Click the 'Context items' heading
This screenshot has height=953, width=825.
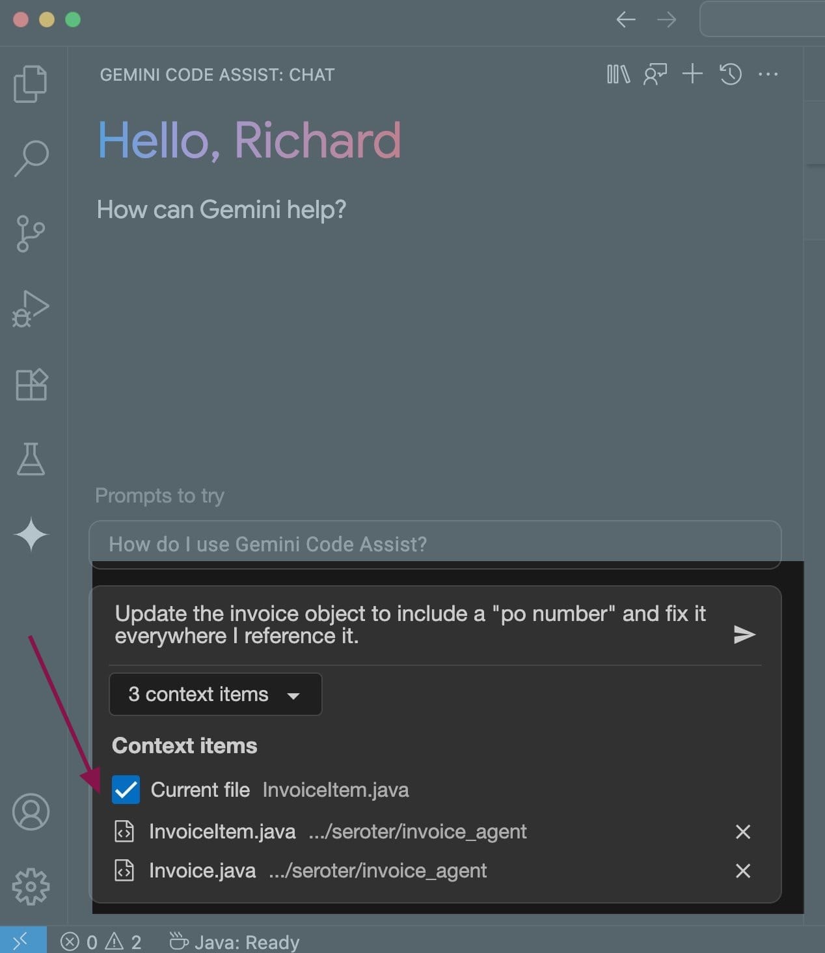pyautogui.click(x=185, y=745)
